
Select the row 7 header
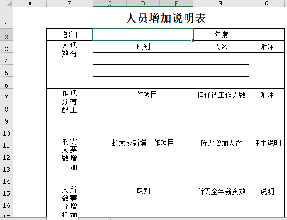point(6,97)
